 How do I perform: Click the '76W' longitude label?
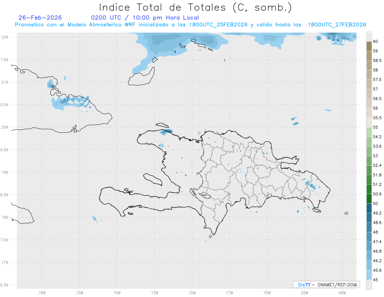coord(42,293)
